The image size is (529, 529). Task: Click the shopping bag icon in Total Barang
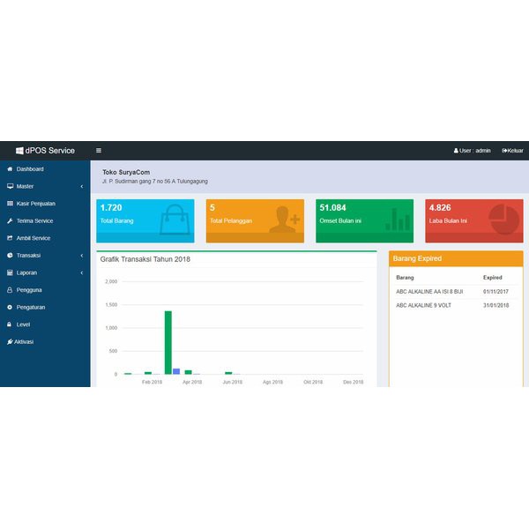(x=175, y=220)
